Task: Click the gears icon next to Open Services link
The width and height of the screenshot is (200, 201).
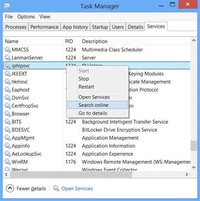Action: tap(56, 188)
